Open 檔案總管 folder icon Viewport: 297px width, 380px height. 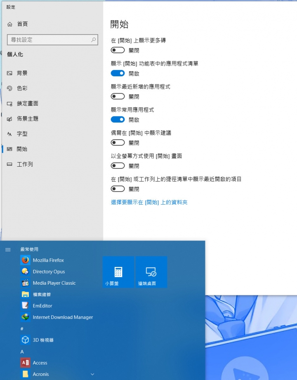click(25, 294)
